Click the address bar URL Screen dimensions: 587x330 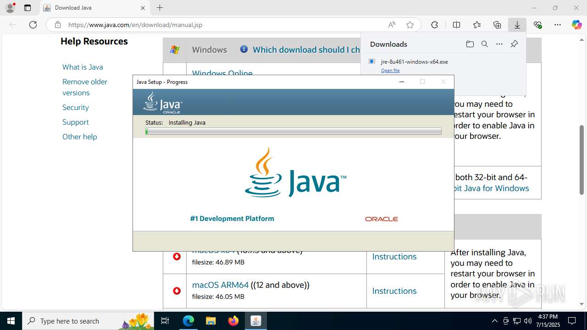[x=135, y=25]
